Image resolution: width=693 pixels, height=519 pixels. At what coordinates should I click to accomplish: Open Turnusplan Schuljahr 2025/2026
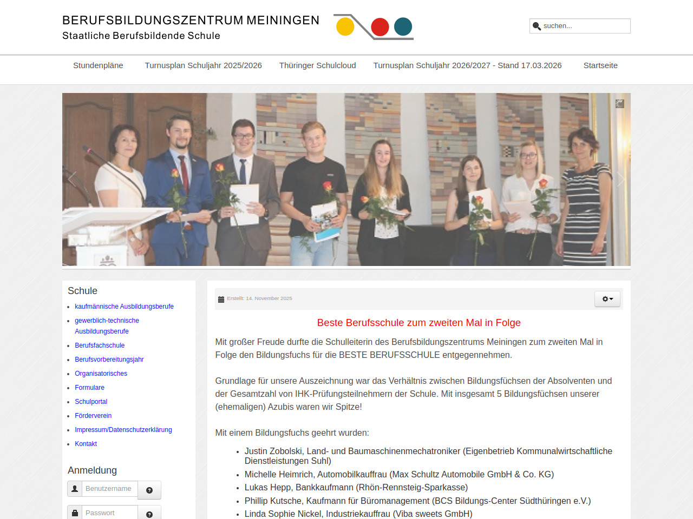point(203,65)
